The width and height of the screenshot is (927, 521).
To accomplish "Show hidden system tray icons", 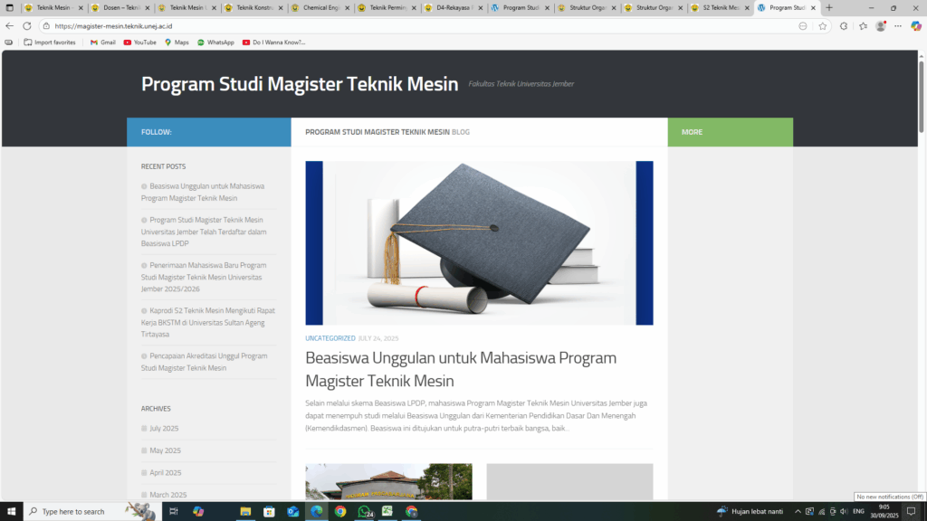I will [797, 511].
